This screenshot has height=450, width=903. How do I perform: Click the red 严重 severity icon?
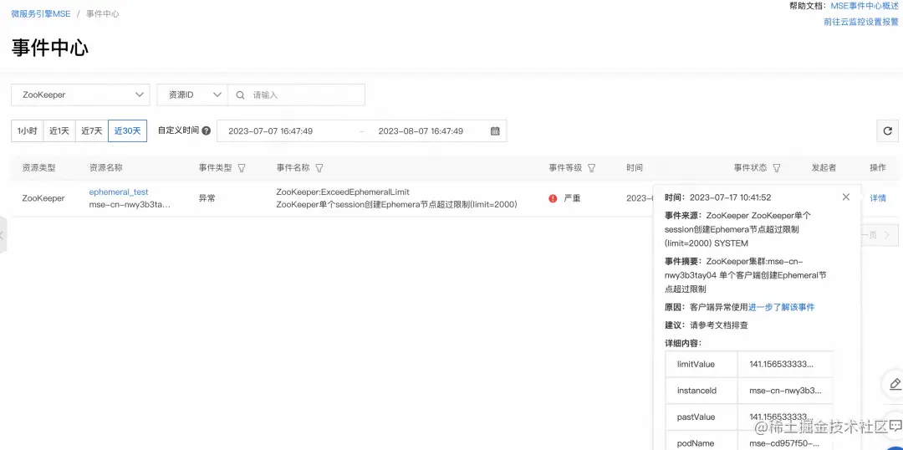click(553, 198)
